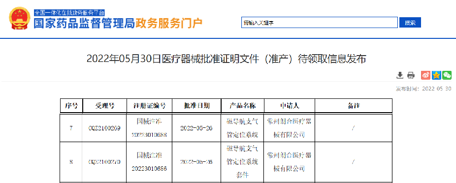Focus the keyword search input field

click(319, 23)
